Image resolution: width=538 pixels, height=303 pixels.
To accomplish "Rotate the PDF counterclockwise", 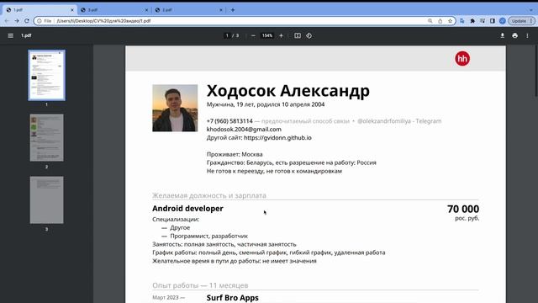I will tap(309, 35).
